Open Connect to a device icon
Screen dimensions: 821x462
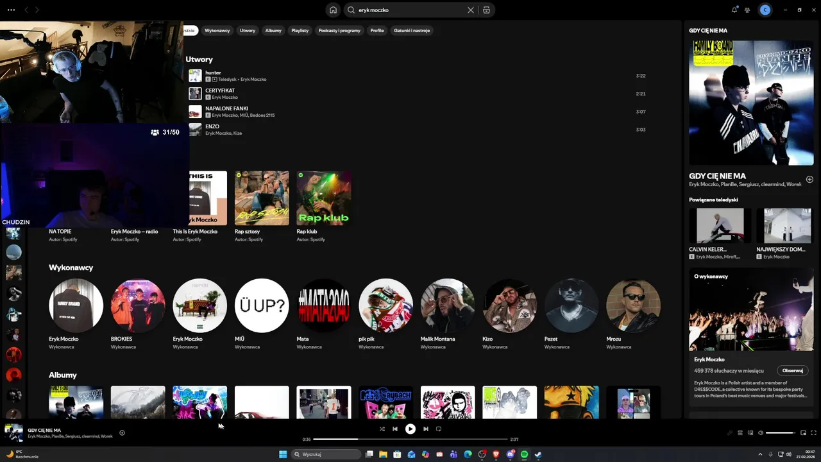[750, 433]
